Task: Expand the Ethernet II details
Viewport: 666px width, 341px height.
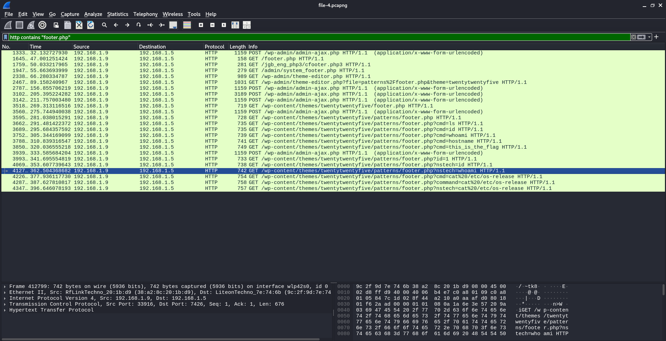Action: point(5,292)
